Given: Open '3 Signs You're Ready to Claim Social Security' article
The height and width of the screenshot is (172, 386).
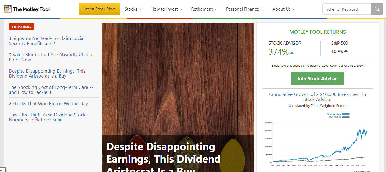Looking at the screenshot, I should (x=47, y=41).
